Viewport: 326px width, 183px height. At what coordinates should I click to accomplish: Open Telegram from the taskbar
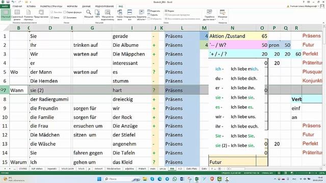167,179
